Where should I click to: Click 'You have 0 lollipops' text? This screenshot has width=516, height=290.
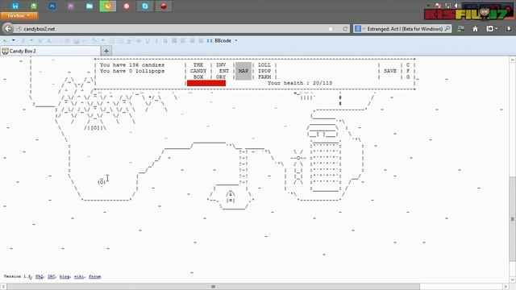coord(132,71)
